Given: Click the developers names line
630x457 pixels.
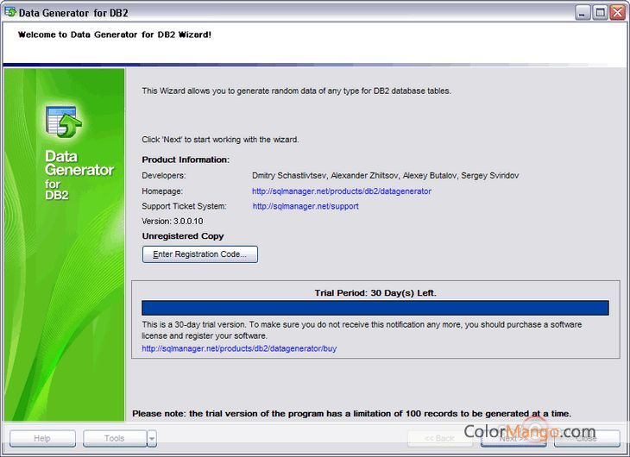Looking at the screenshot, I should (x=385, y=176).
